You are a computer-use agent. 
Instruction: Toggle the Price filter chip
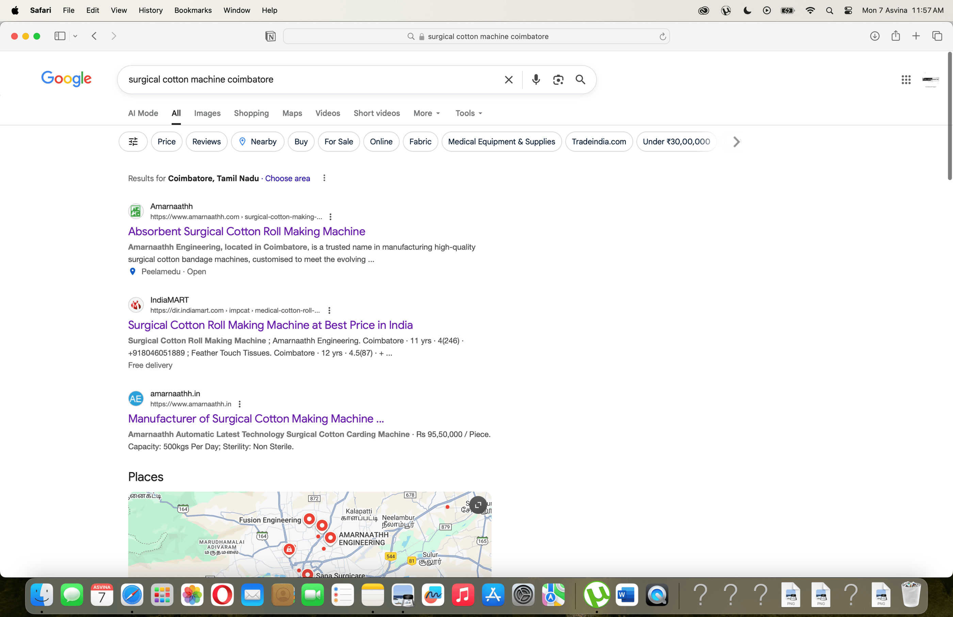point(166,141)
